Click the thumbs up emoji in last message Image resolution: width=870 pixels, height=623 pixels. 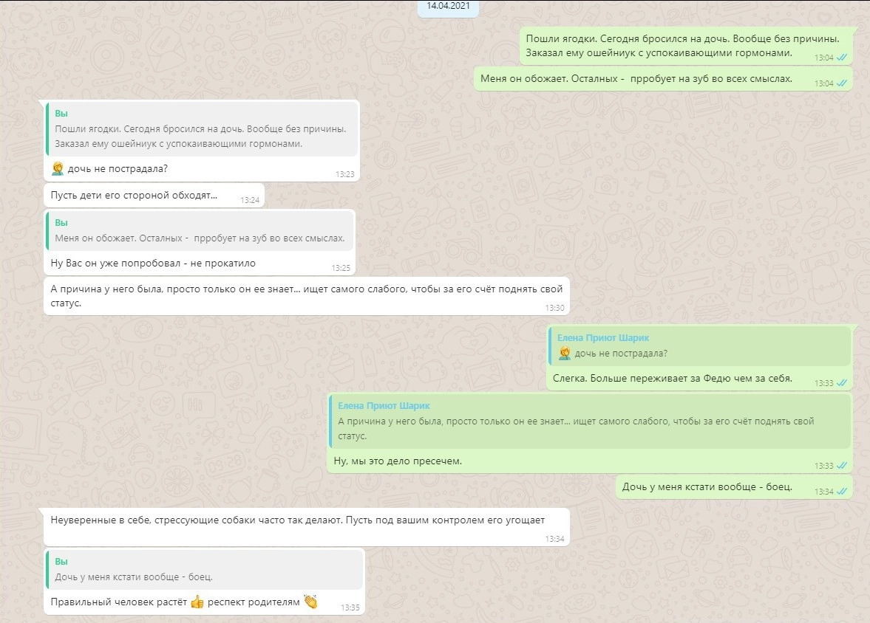(x=197, y=602)
